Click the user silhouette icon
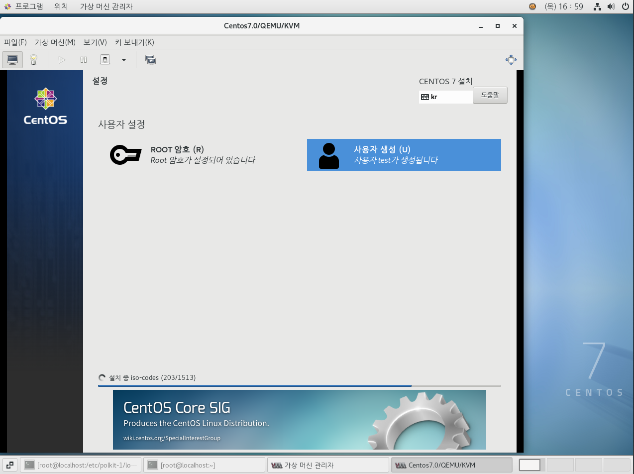The width and height of the screenshot is (634, 474). (x=328, y=155)
